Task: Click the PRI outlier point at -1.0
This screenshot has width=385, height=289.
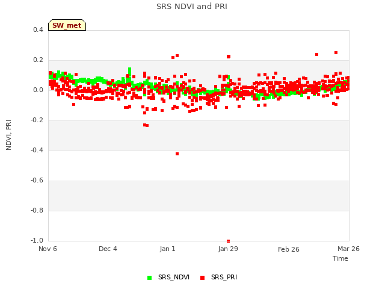Action: tap(229, 241)
